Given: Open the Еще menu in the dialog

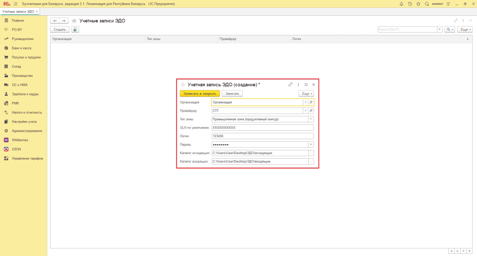Looking at the screenshot, I should pos(306,94).
